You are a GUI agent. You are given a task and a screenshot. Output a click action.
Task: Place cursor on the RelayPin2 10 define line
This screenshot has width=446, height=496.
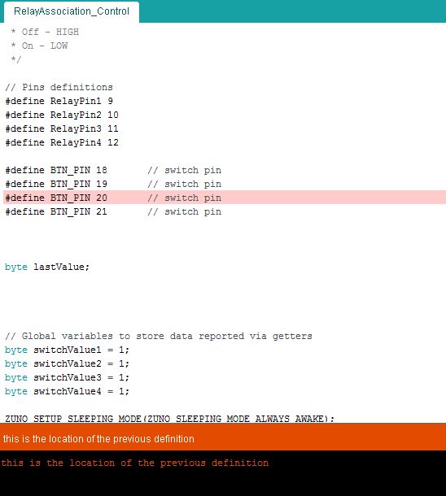coord(62,115)
